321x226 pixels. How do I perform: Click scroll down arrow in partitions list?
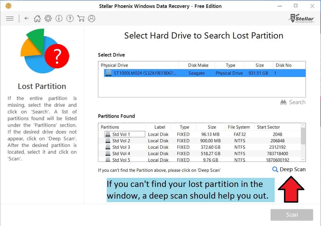(x=303, y=159)
